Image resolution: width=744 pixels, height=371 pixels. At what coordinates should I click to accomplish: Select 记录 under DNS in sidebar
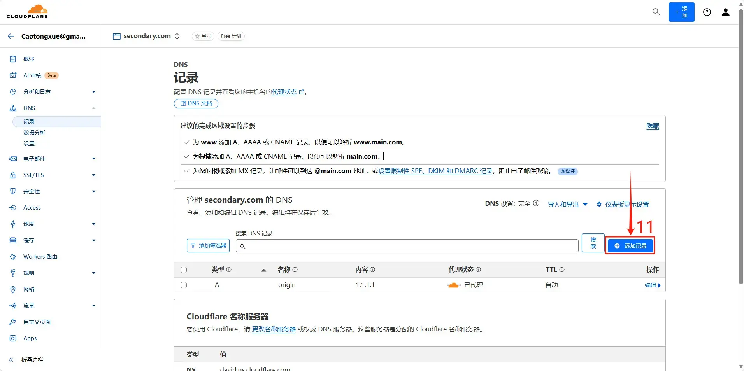coord(57,122)
